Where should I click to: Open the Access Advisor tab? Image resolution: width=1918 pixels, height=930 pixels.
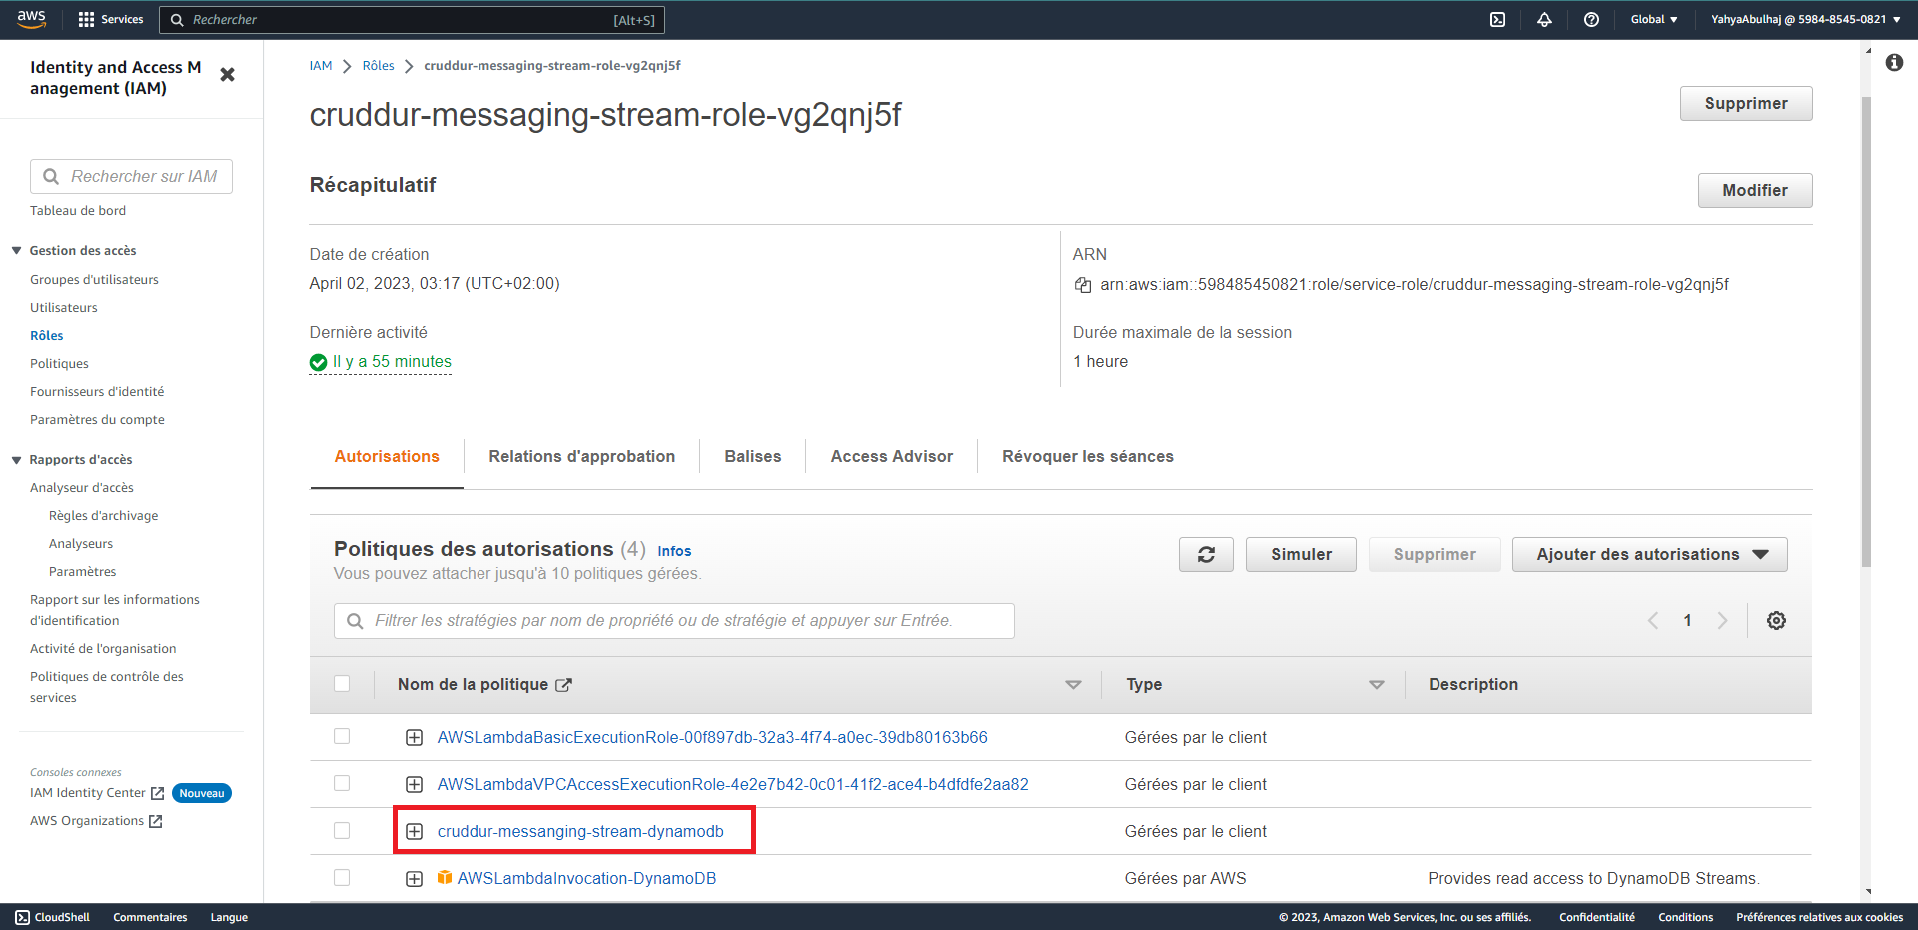pyautogui.click(x=892, y=457)
